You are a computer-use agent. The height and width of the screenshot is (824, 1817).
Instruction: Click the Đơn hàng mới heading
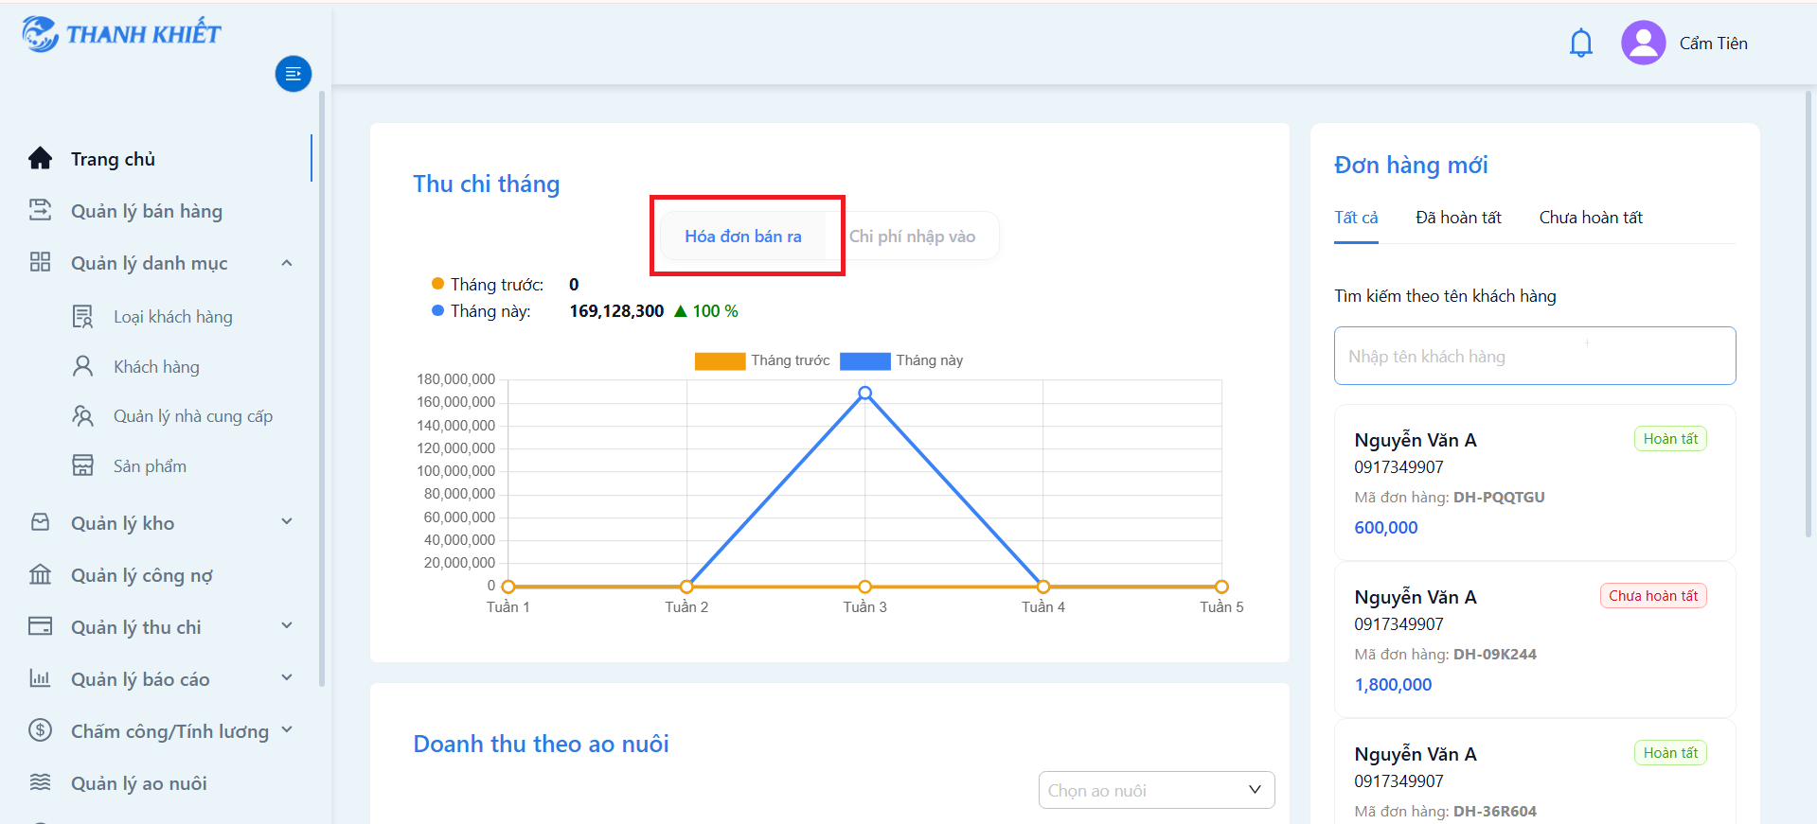click(1411, 166)
